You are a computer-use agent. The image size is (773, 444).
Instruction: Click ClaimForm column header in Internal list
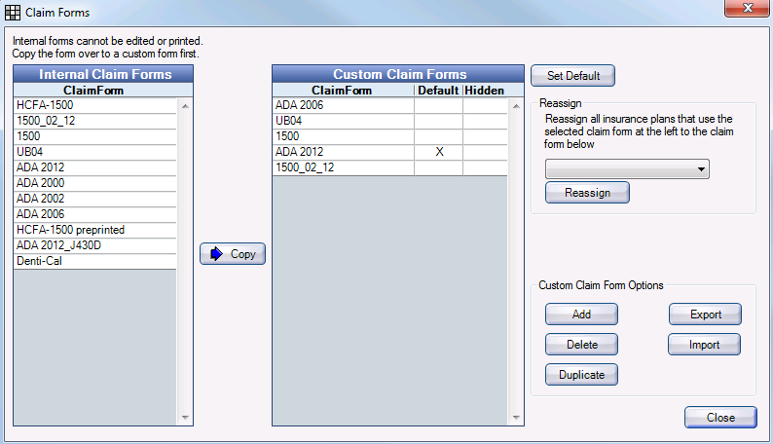93,91
